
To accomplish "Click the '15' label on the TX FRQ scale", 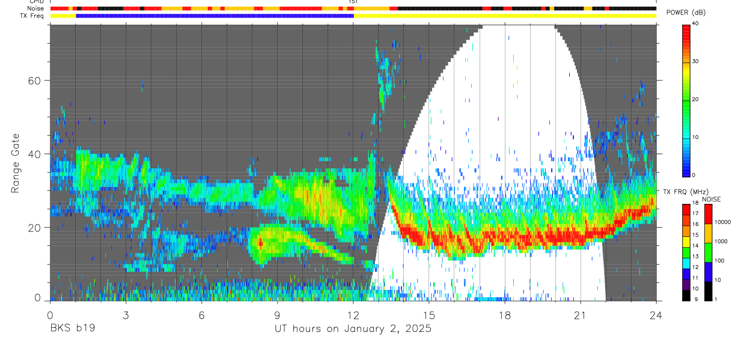I will [696, 235].
